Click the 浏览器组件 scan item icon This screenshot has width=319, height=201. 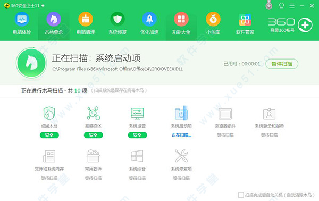click(225, 114)
